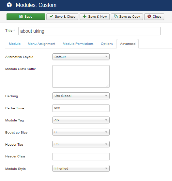Viewport: 172px width, 181px height.
Task: Click the Save & New plus button
Action: click(95, 17)
